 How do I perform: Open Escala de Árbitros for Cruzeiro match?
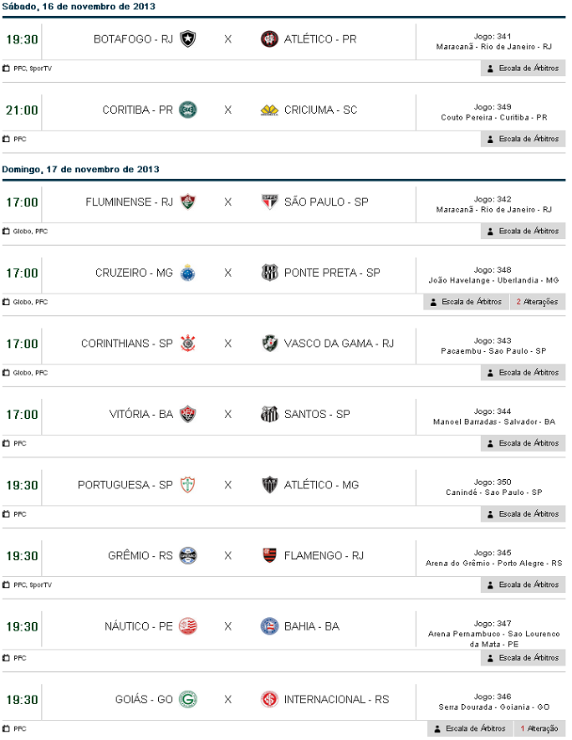point(466,302)
